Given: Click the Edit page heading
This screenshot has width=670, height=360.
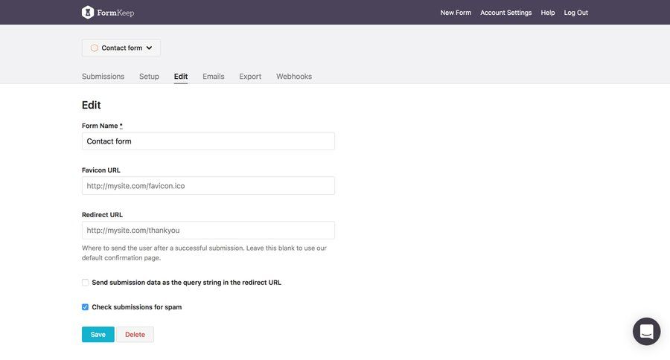Looking at the screenshot, I should (91, 105).
